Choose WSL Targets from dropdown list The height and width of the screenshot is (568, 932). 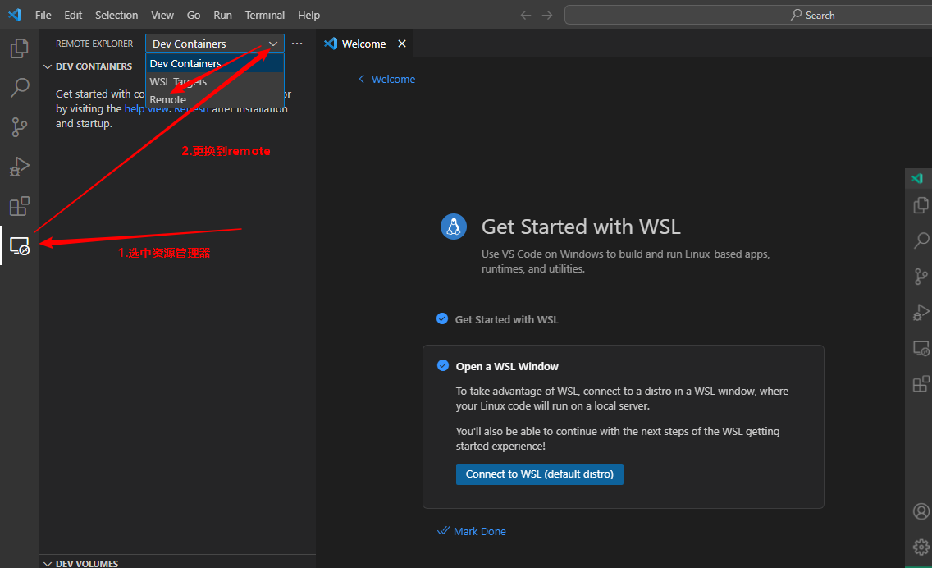[x=215, y=81]
